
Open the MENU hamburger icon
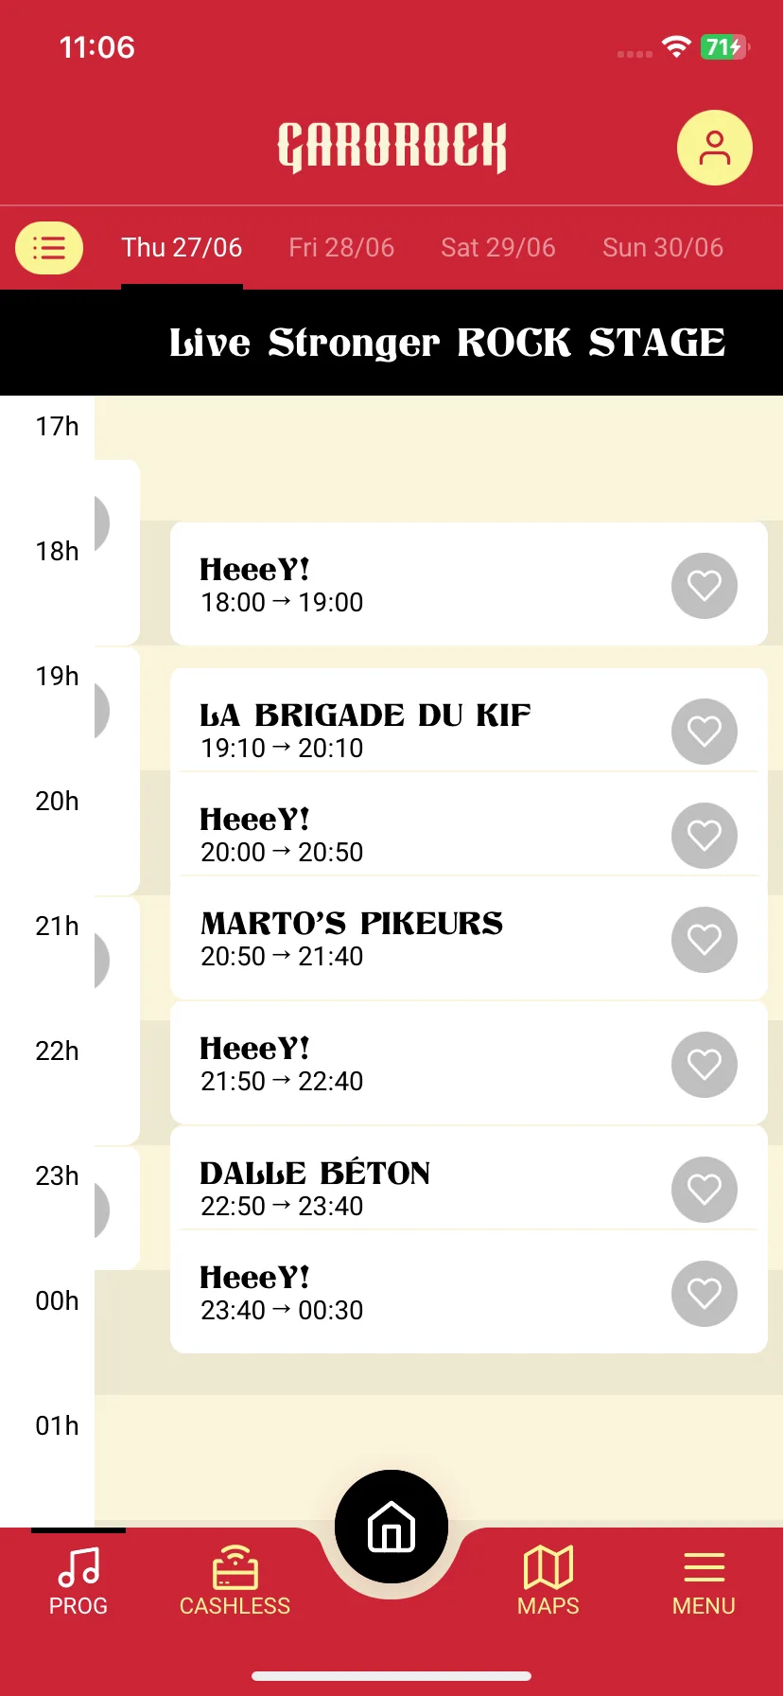click(704, 1581)
